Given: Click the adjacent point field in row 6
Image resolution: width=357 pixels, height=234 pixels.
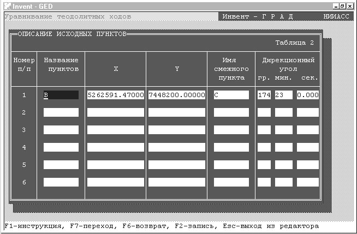Looking at the screenshot, I should (x=231, y=182).
